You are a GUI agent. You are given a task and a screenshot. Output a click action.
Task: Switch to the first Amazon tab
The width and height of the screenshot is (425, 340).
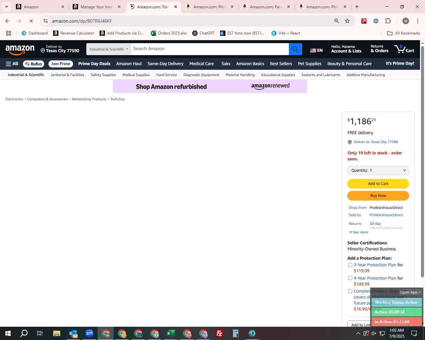(x=40, y=7)
